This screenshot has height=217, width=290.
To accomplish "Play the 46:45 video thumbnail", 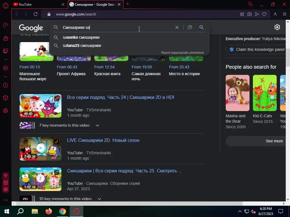I will coord(40,106).
